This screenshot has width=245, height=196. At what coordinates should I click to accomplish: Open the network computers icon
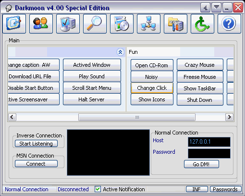(148, 24)
